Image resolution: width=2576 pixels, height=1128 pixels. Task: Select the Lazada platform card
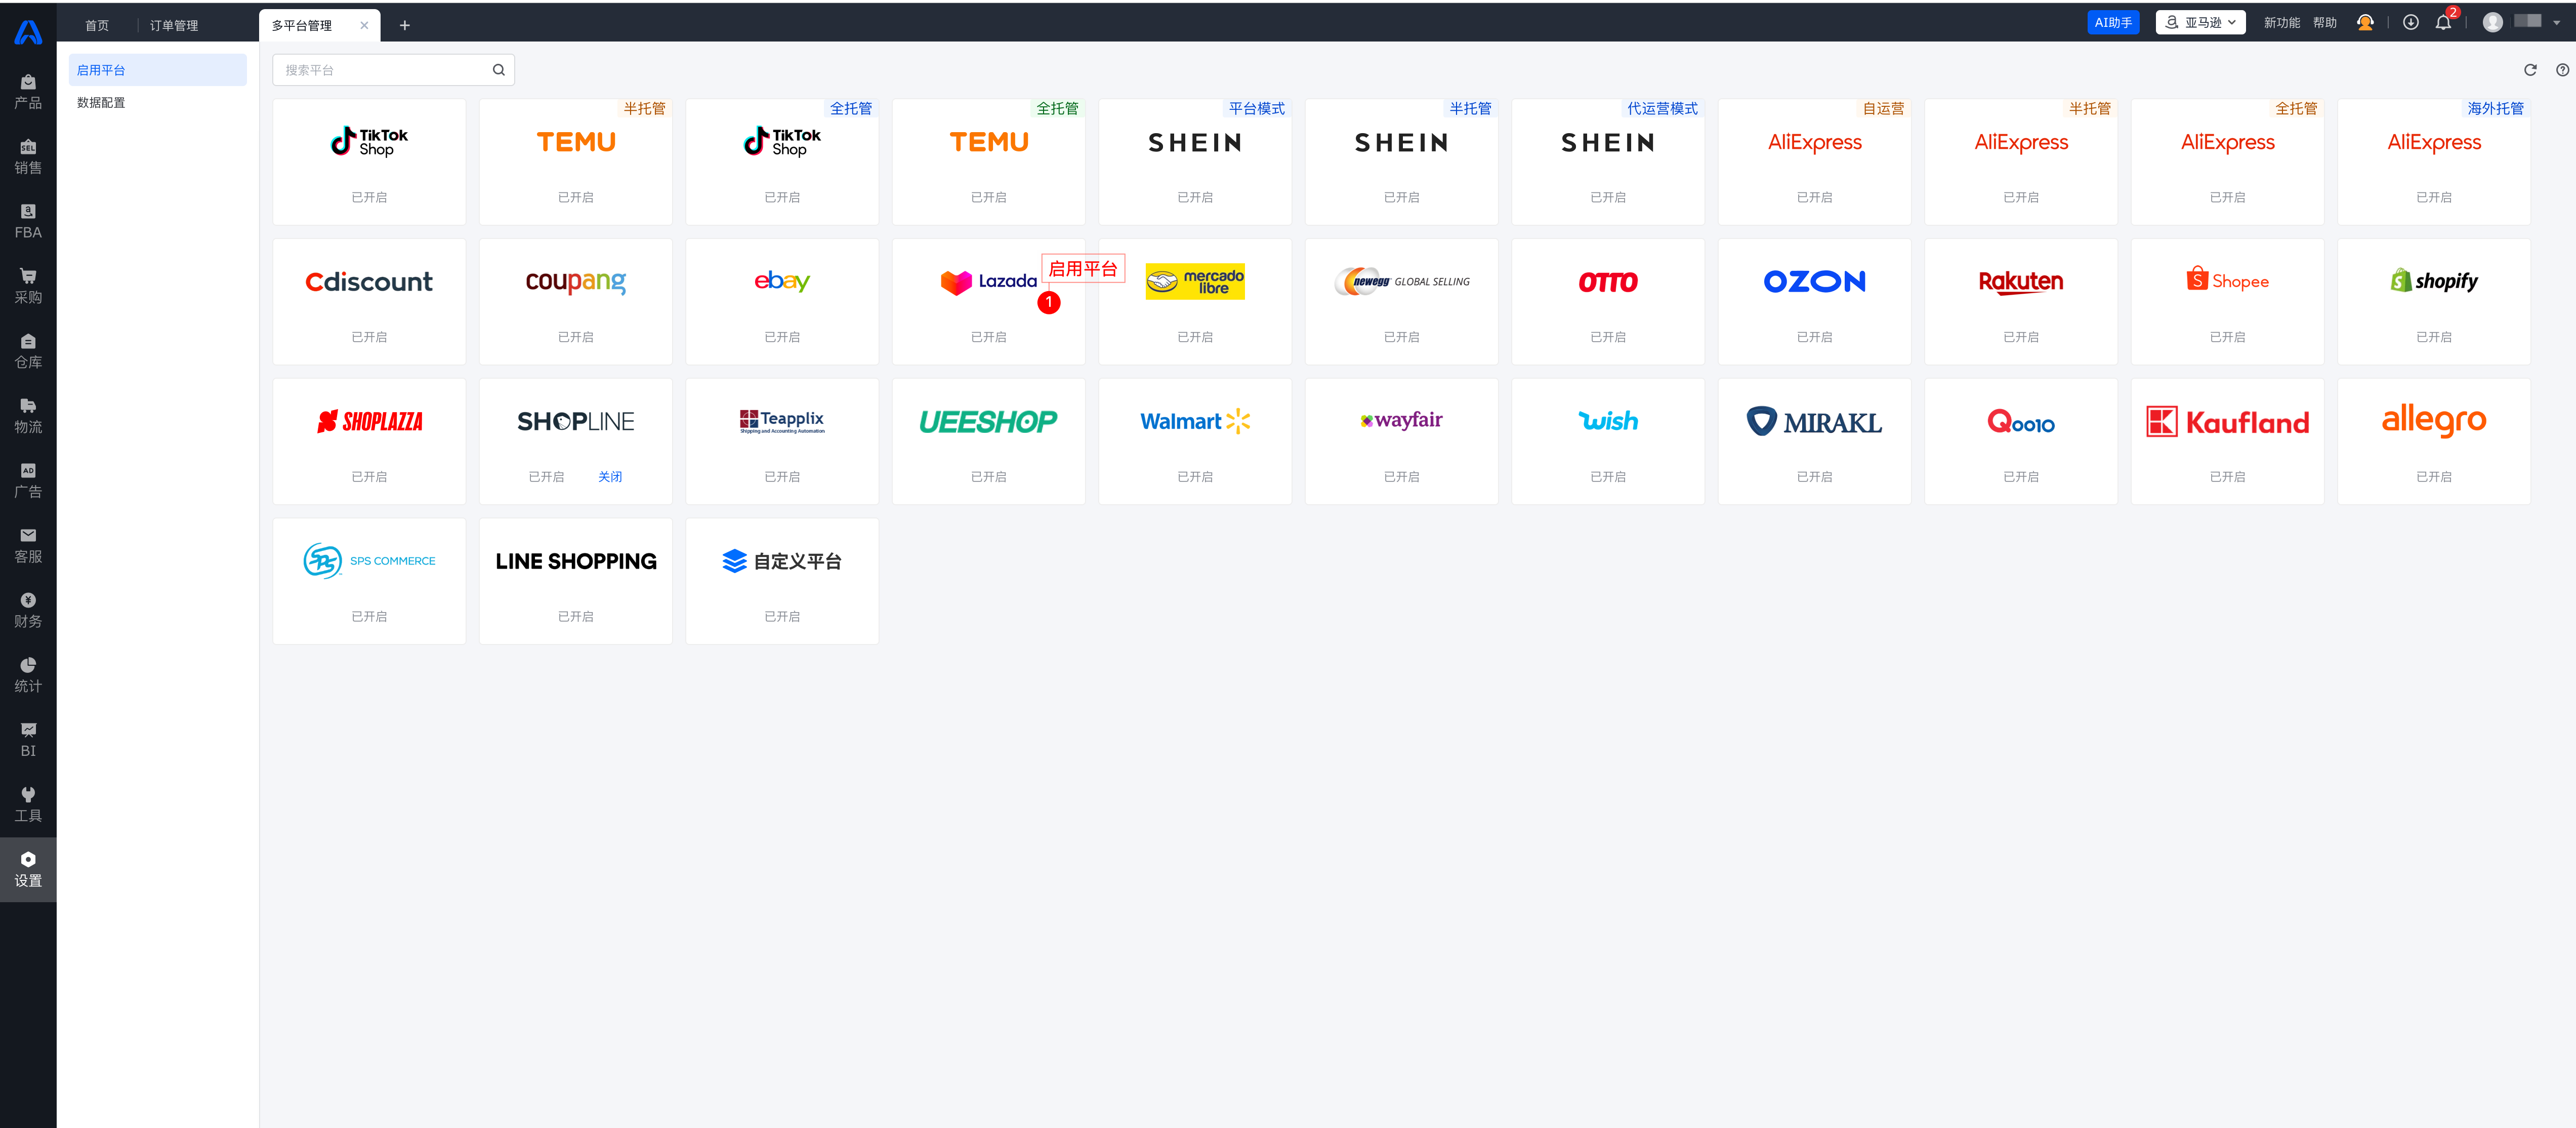coord(988,301)
